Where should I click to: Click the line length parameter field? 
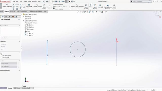tap(9, 63)
